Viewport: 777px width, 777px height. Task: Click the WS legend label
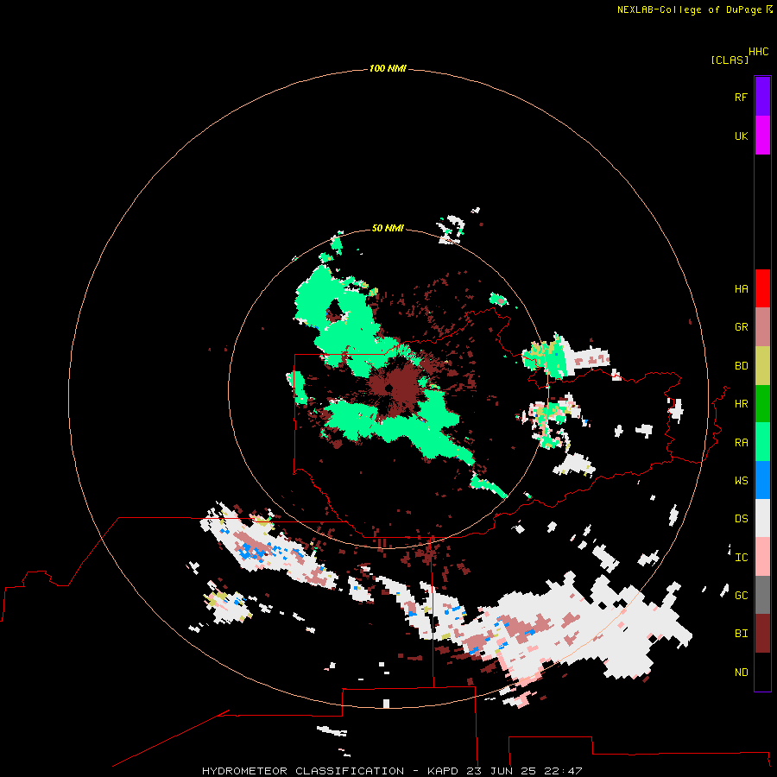(x=741, y=481)
